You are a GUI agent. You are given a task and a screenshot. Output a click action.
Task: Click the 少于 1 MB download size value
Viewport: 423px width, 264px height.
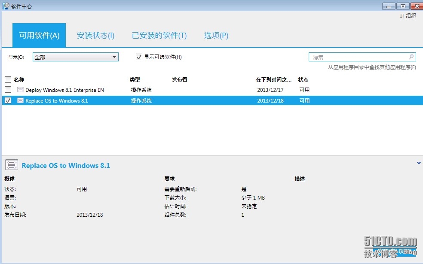click(253, 198)
